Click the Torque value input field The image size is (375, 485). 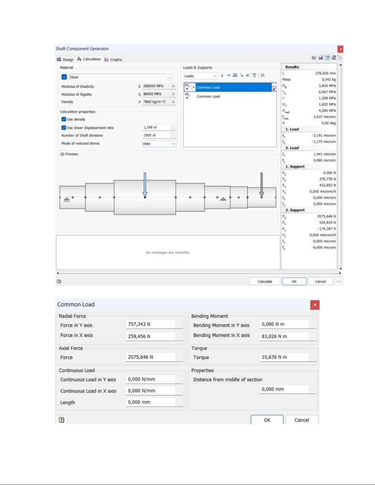(284, 357)
